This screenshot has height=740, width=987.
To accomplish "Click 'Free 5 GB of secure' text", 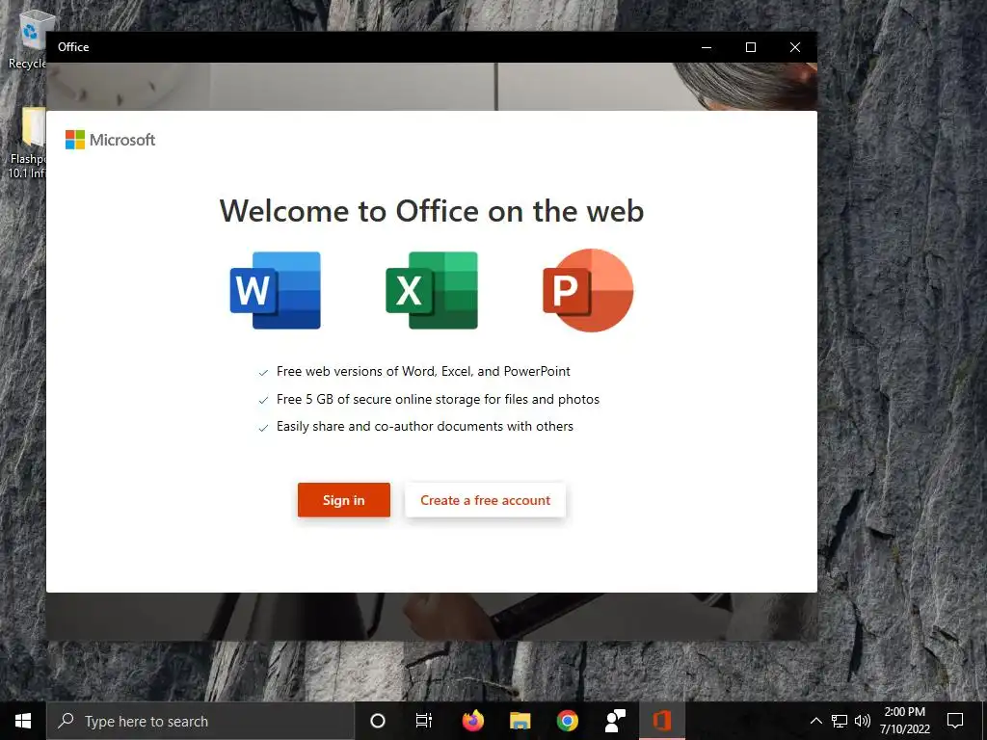I will click(x=439, y=399).
